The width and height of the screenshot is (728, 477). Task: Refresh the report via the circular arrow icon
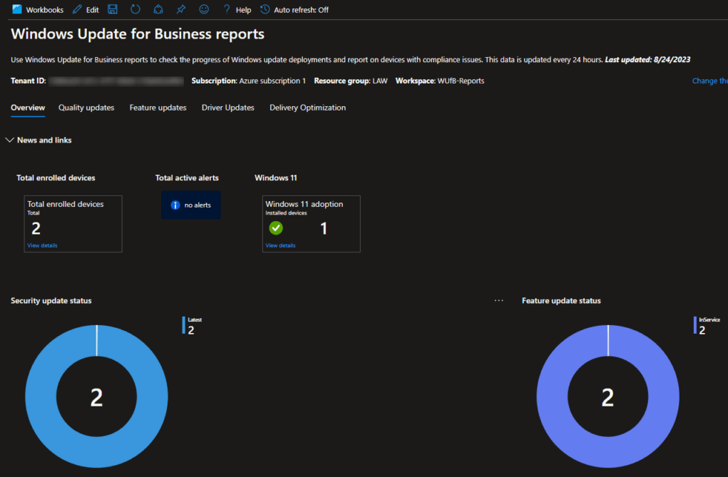[x=135, y=9]
